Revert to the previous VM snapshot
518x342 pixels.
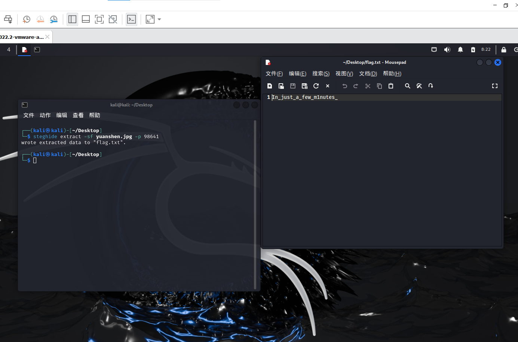point(40,19)
